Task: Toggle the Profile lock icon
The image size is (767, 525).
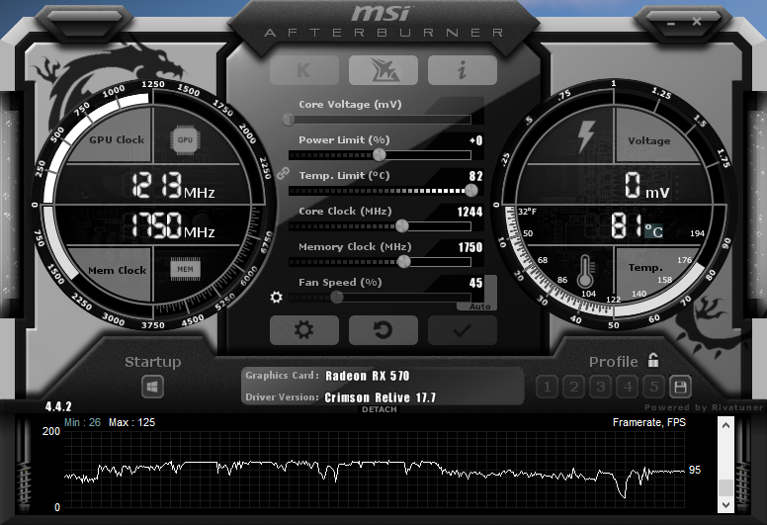Action: click(x=653, y=361)
